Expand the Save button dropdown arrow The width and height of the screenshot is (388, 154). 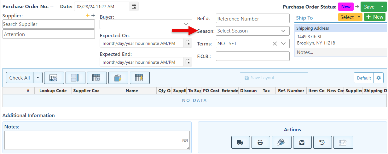(x=382, y=7)
